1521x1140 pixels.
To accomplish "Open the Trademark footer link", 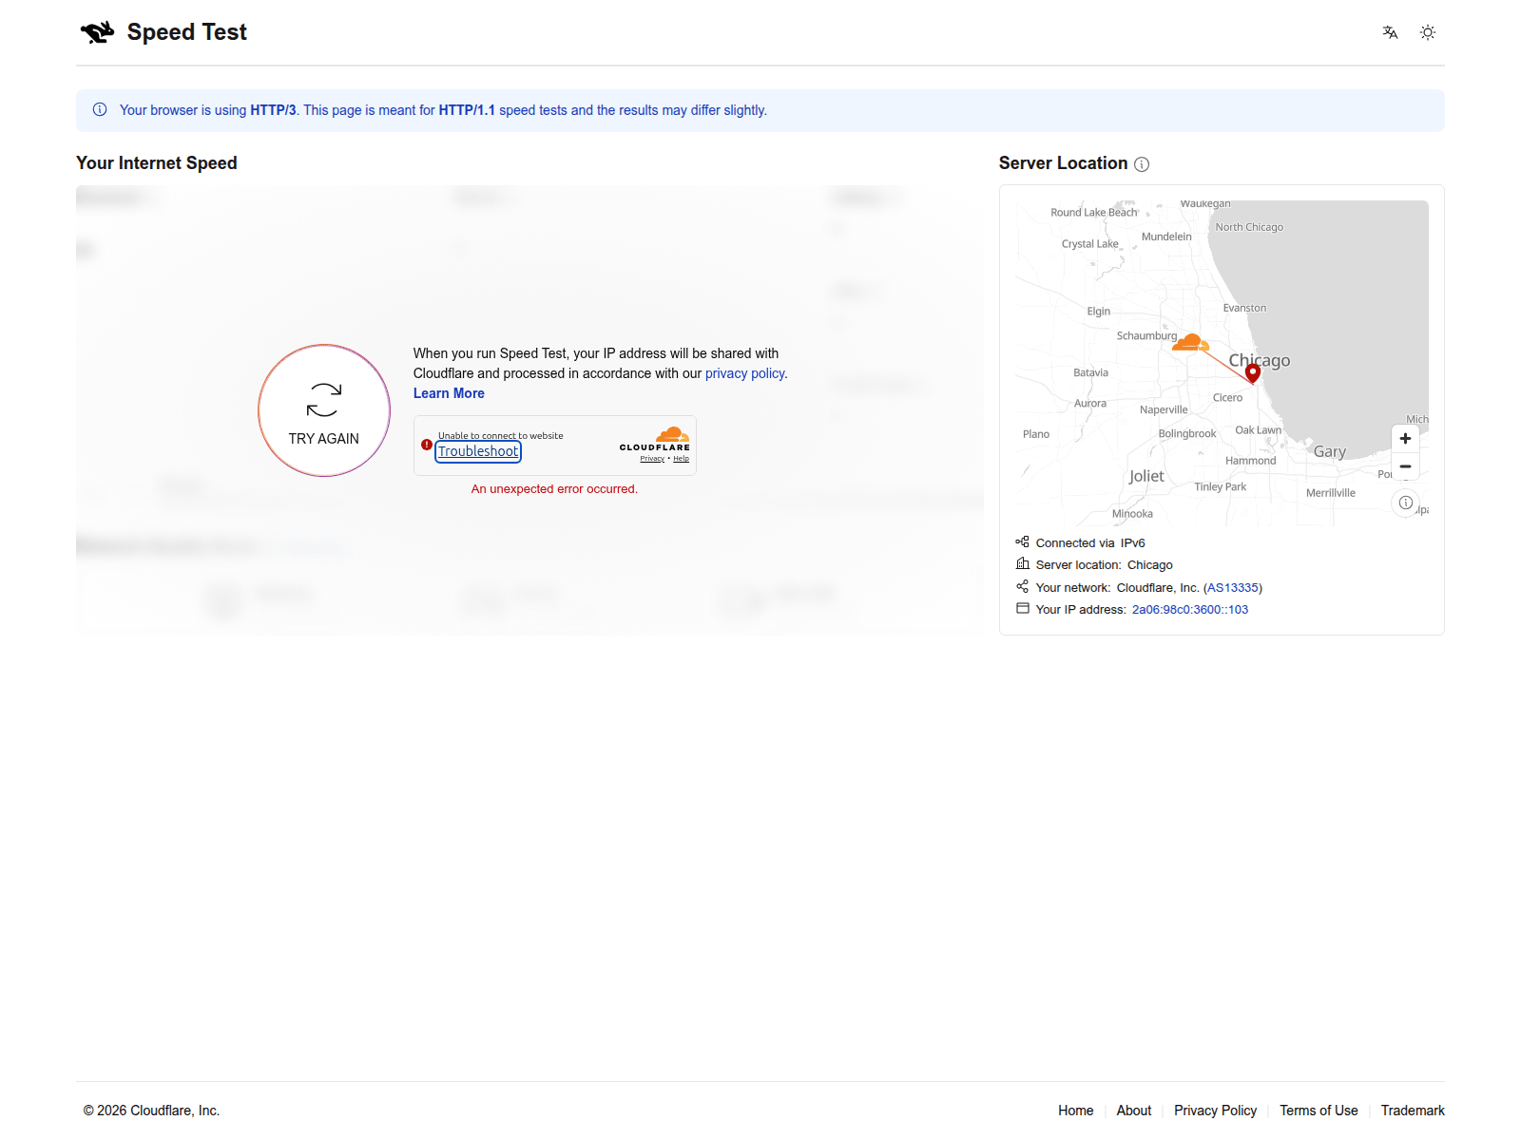I will [x=1413, y=1111].
